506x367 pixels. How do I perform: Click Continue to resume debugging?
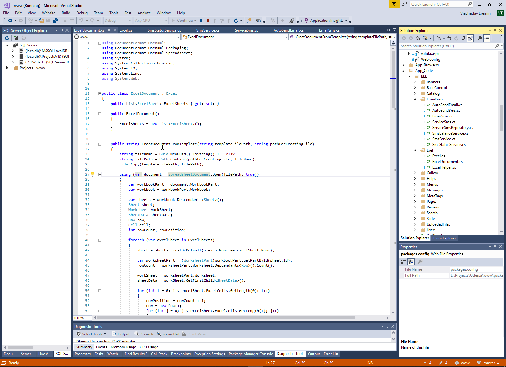point(182,21)
